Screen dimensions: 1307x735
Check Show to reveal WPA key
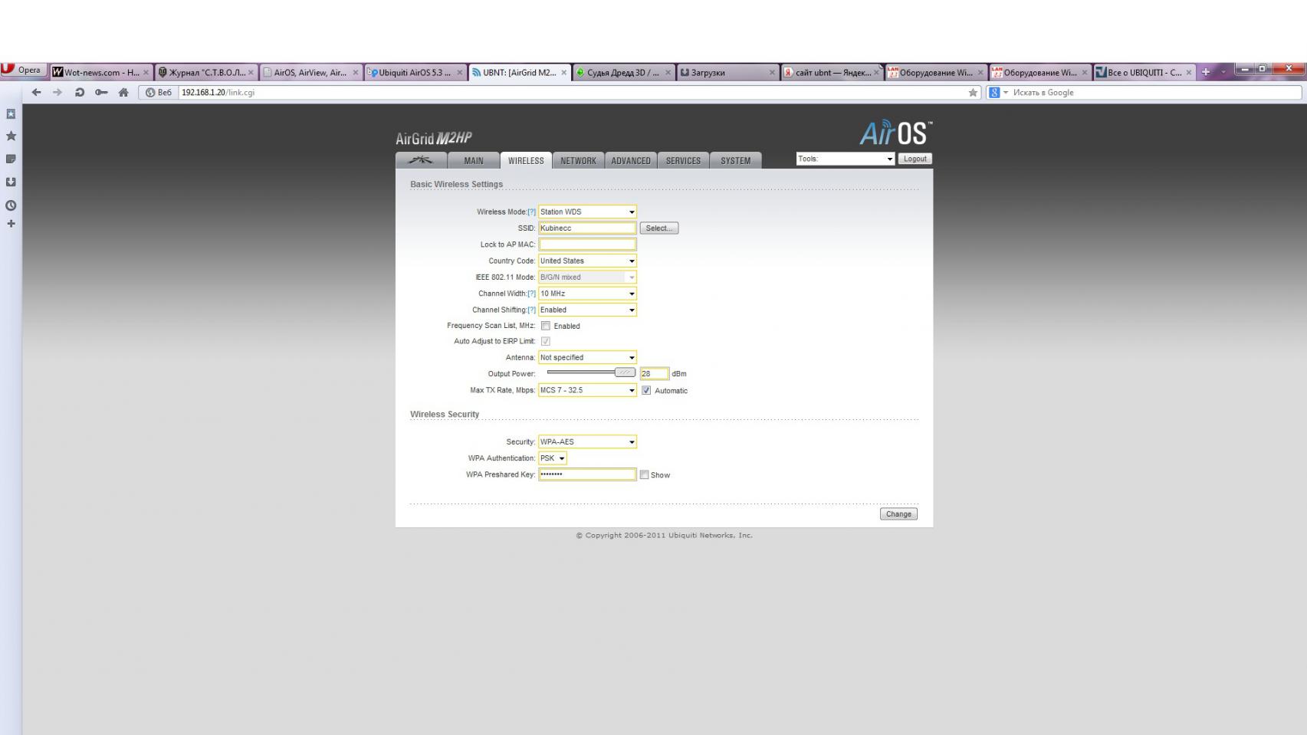(x=644, y=474)
